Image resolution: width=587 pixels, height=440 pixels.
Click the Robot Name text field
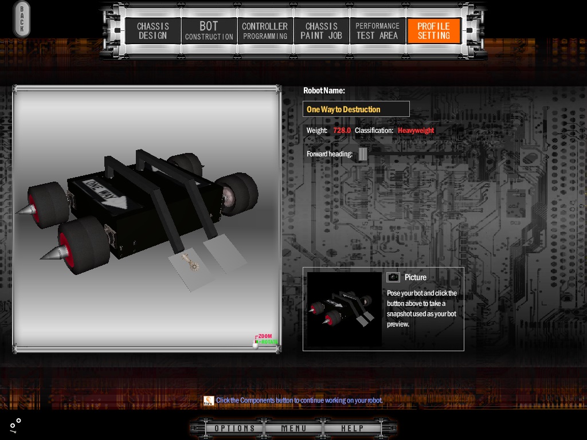356,109
